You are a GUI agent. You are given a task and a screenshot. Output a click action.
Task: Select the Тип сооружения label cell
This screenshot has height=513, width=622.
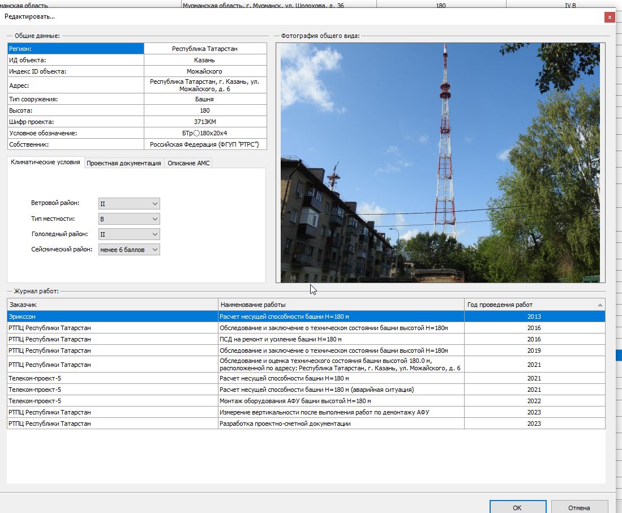[x=75, y=99]
